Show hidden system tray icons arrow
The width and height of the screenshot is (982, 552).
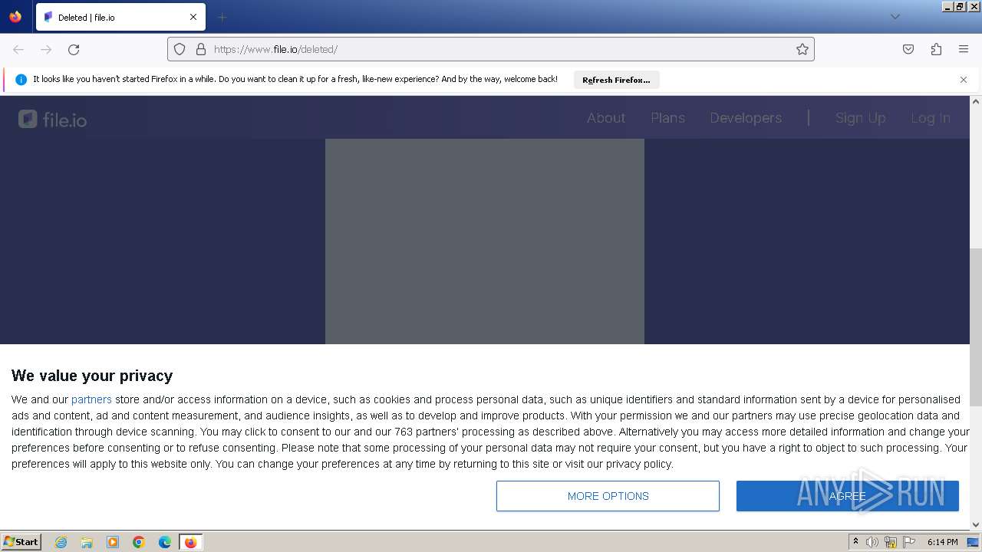[855, 542]
